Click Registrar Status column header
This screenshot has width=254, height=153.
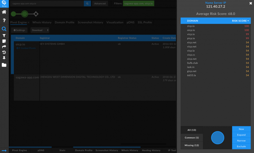pos(127,38)
